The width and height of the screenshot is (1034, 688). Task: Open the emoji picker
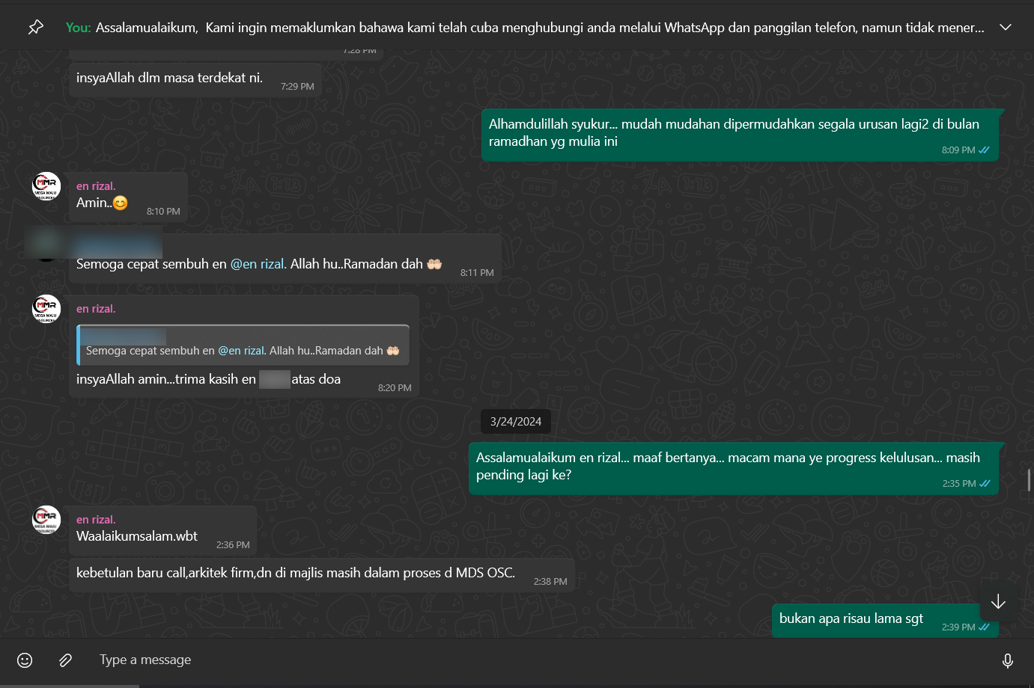click(25, 660)
